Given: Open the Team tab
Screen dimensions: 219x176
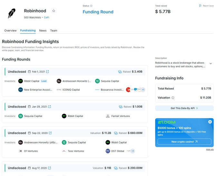Looking at the screenshot, I should point(54,31).
